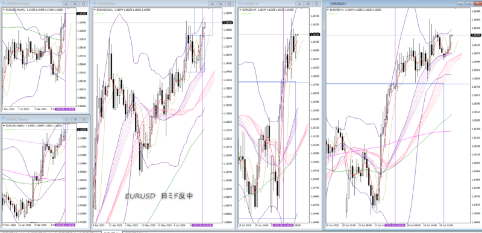The height and width of the screenshot is (233, 482).
Task: Maximize the EURUSD,Weekly chart window
Action: 75,119
